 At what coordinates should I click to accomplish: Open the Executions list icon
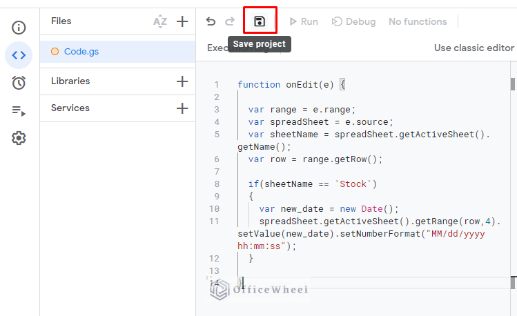pos(19,110)
